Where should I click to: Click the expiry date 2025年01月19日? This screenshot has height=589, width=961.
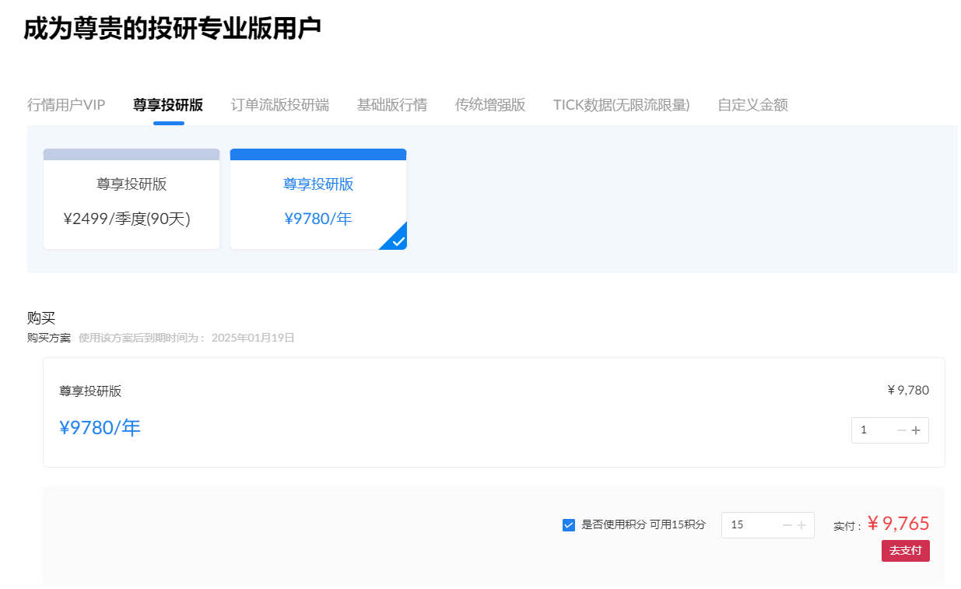[x=253, y=338]
